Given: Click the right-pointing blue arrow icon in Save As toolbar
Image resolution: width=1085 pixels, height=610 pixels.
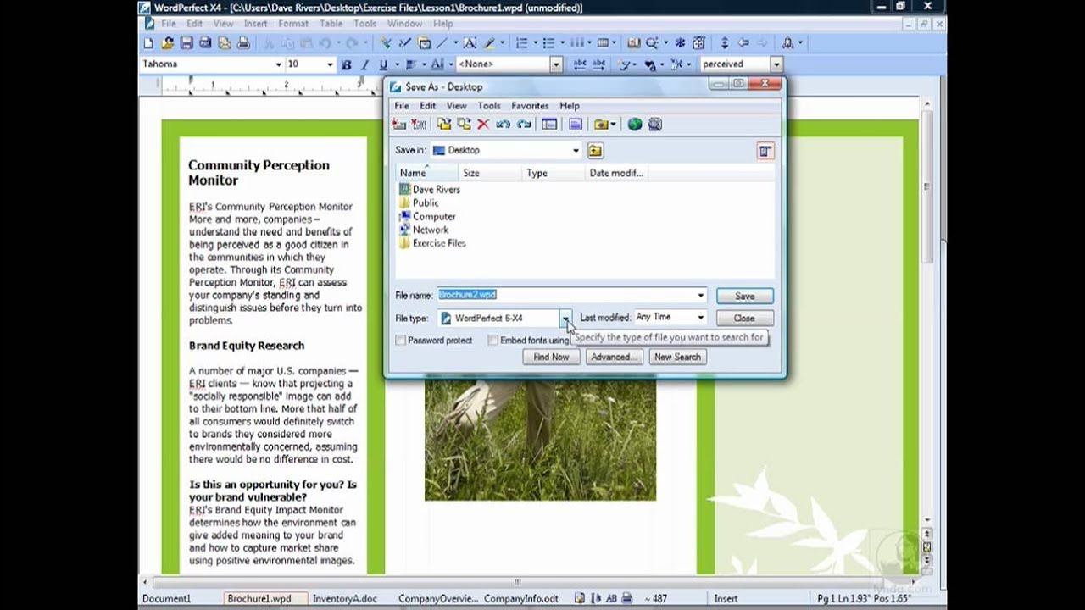Looking at the screenshot, I should tap(524, 125).
